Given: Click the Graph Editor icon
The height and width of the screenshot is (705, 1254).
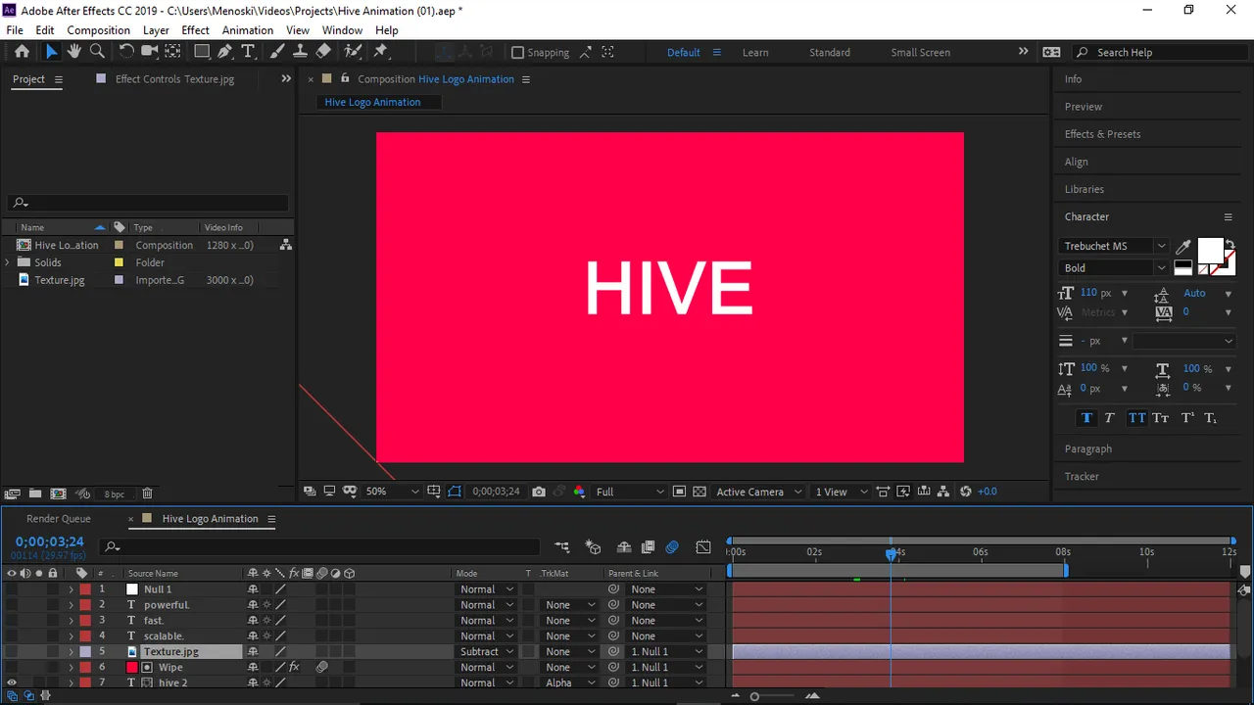Looking at the screenshot, I should coord(703,547).
